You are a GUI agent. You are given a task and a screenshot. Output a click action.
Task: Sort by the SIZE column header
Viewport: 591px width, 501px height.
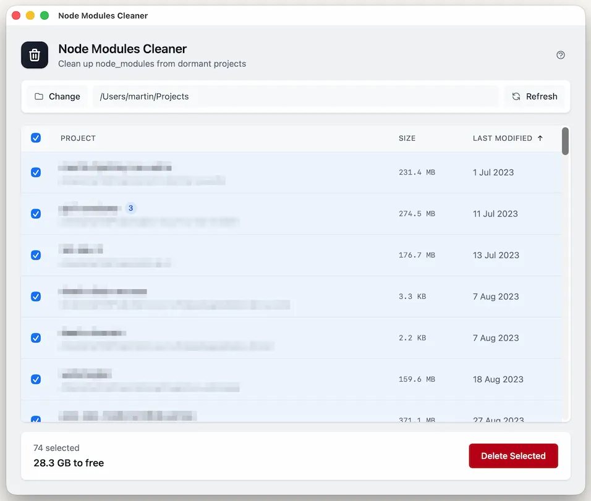click(x=407, y=138)
